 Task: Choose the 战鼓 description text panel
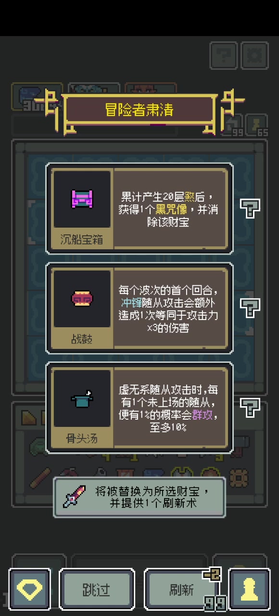pyautogui.click(x=170, y=308)
